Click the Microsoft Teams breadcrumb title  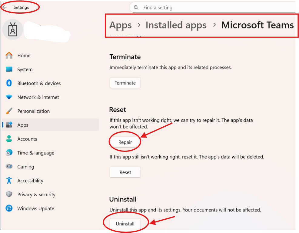(257, 25)
